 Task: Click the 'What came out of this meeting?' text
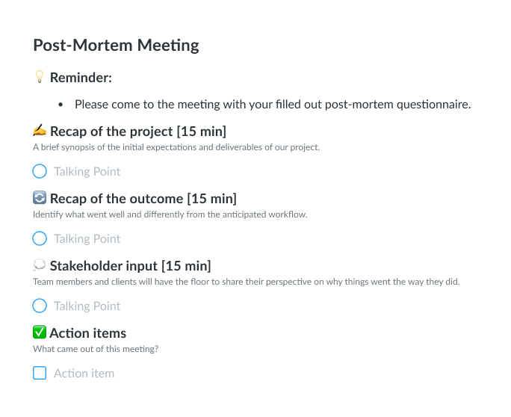[x=96, y=349]
